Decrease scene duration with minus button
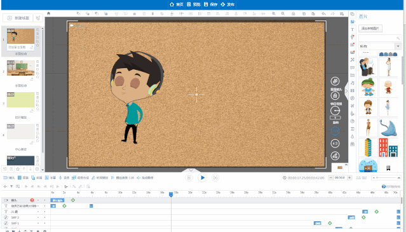The width and height of the screenshot is (406, 232). [x=330, y=177]
